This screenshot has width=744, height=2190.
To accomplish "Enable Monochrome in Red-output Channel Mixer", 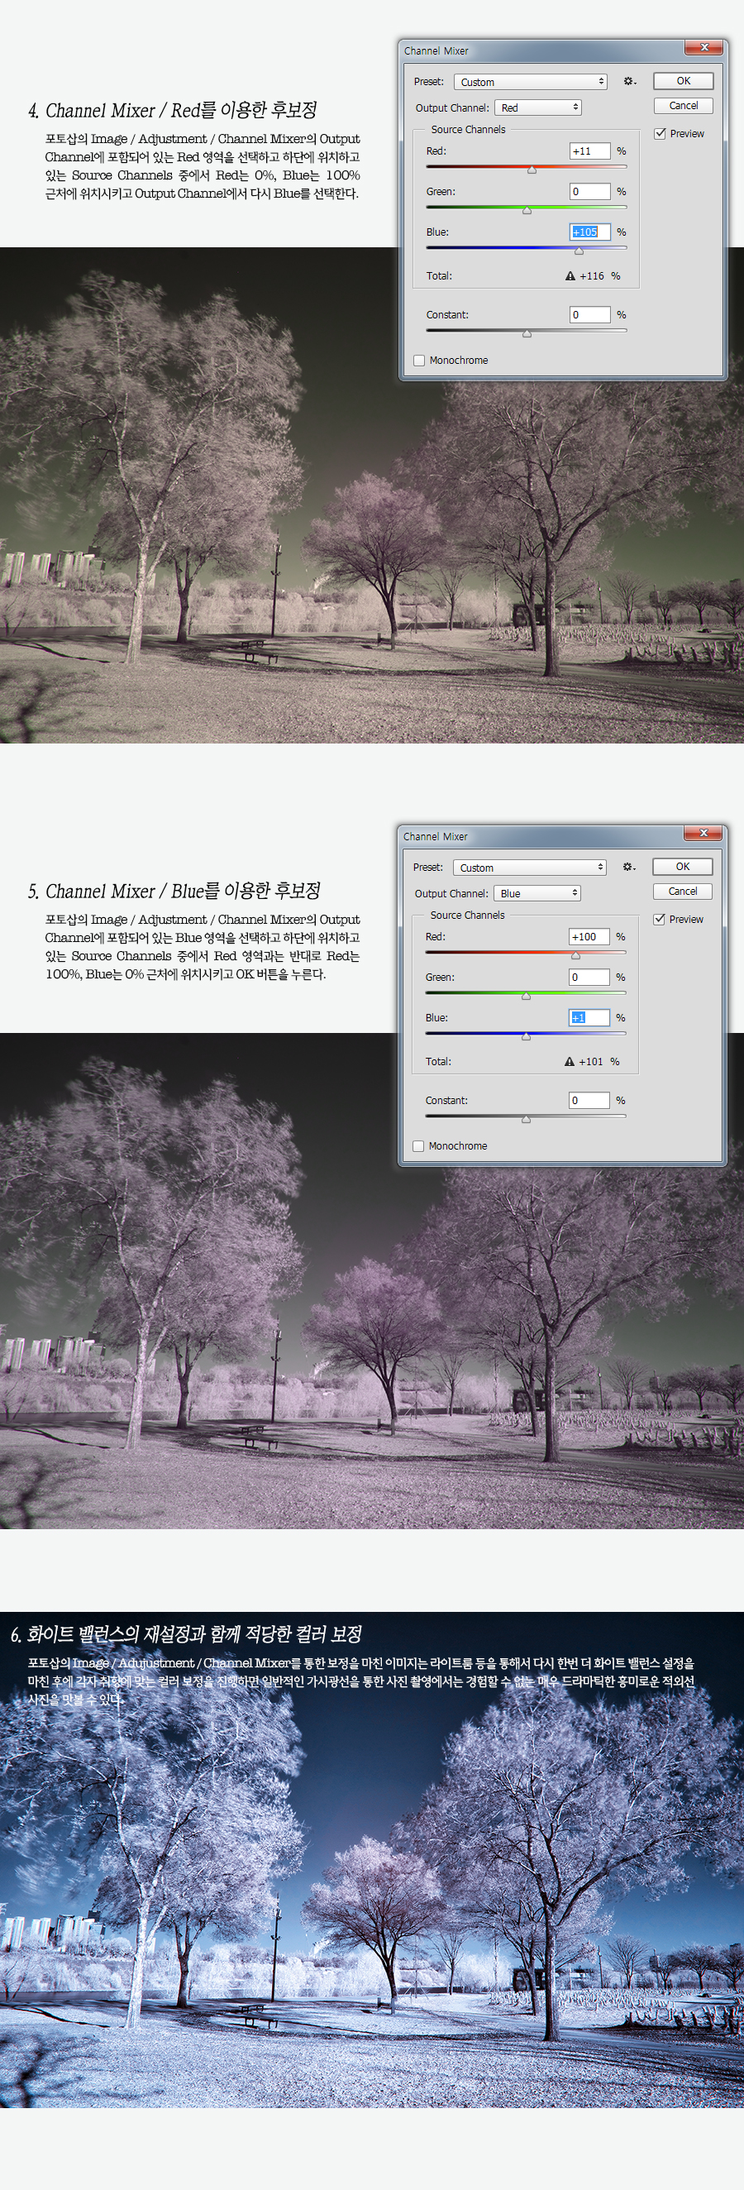I will coord(419,361).
